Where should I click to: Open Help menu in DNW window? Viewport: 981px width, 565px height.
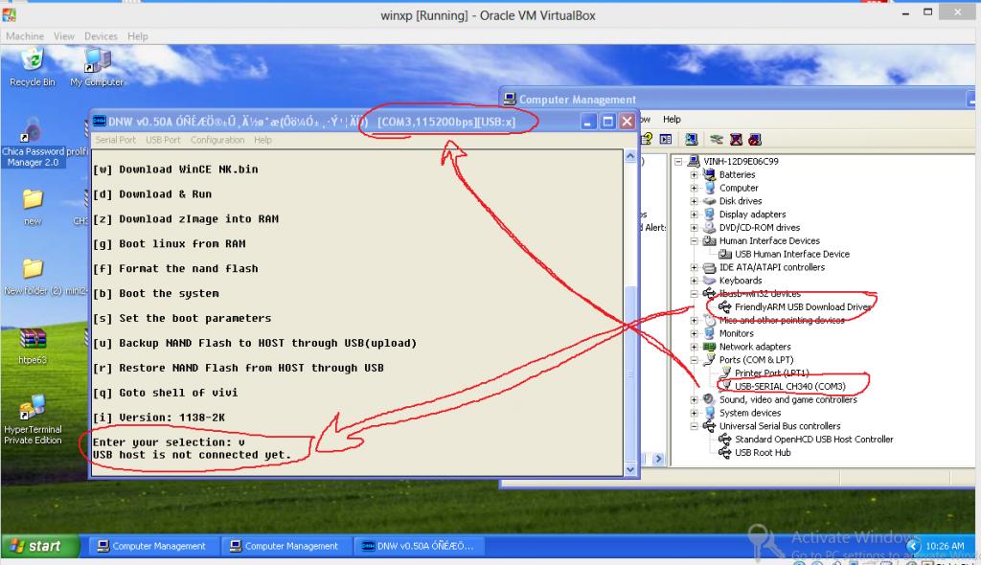tap(262, 140)
